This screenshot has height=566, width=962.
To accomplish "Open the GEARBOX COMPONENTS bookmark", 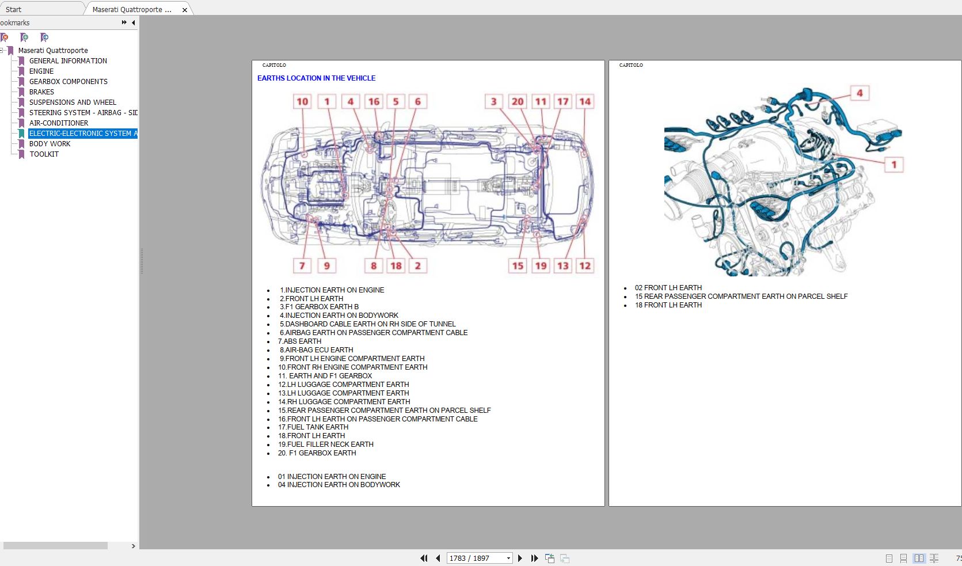I will pyautogui.click(x=69, y=82).
